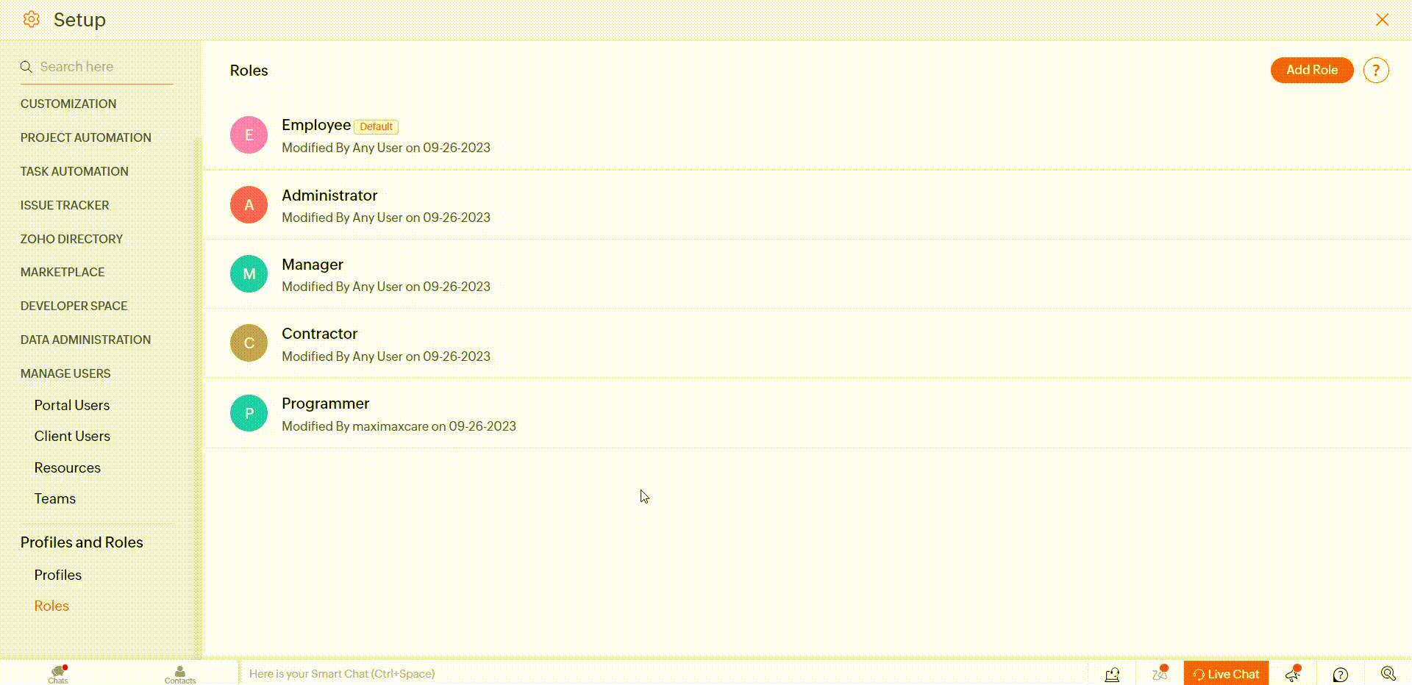1412x685 pixels.
Task: Start a Live Chat session
Action: click(1226, 674)
